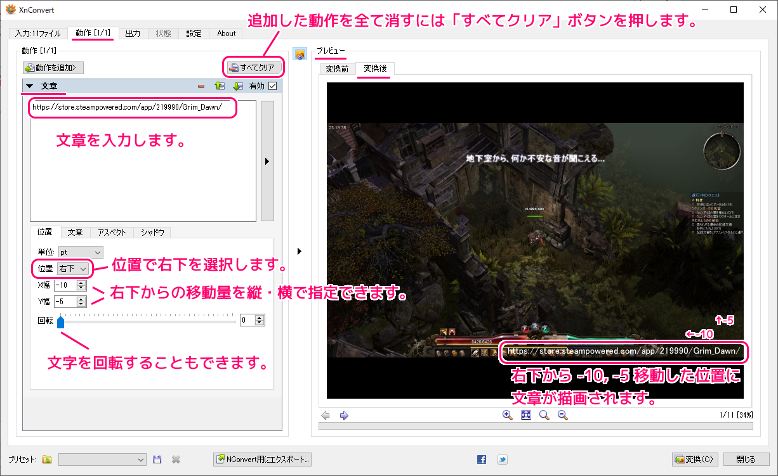Open the Facebook share icon
The image size is (778, 476).
[482, 460]
